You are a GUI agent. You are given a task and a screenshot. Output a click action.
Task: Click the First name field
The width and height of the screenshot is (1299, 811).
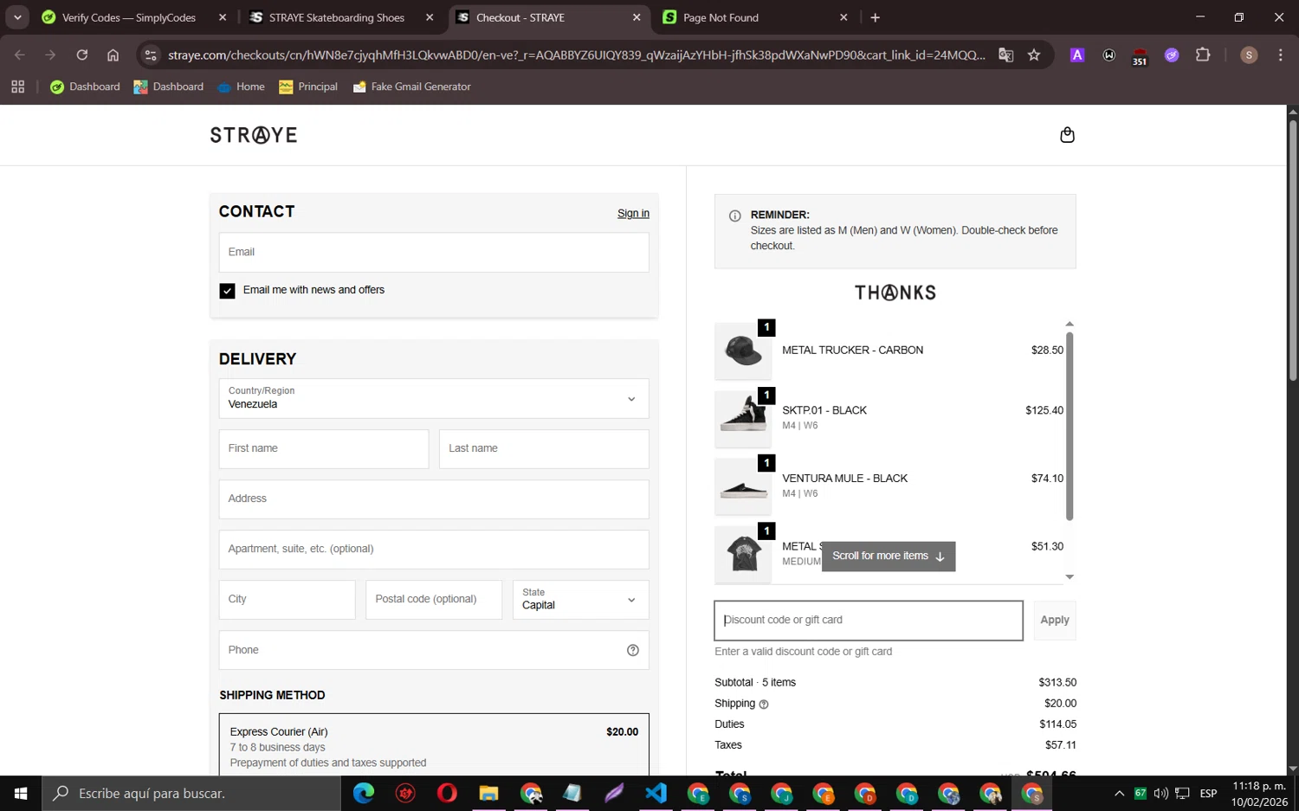click(x=324, y=448)
